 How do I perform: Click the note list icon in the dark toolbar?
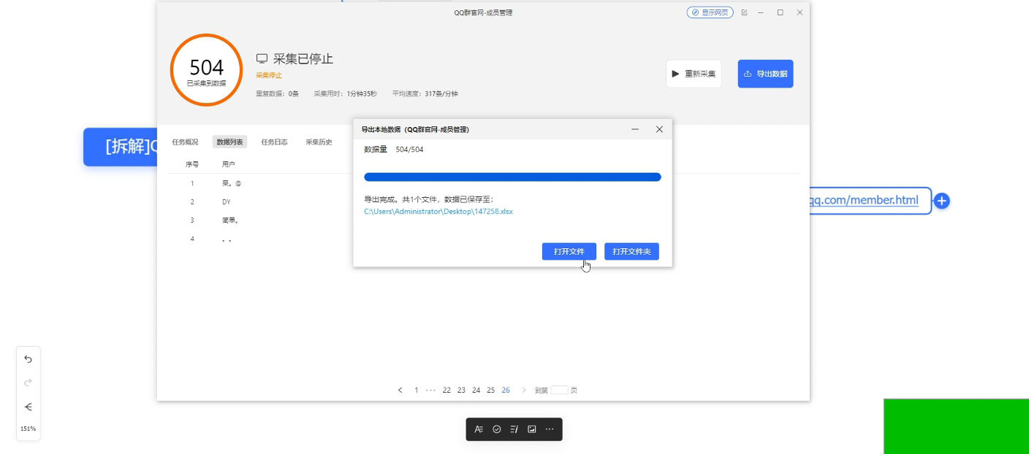[x=514, y=429]
